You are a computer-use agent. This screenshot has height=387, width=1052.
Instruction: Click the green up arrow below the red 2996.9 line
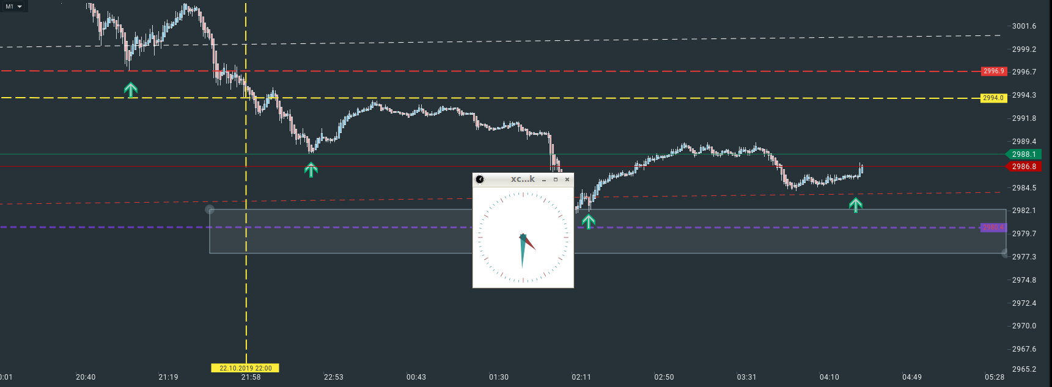pos(131,90)
